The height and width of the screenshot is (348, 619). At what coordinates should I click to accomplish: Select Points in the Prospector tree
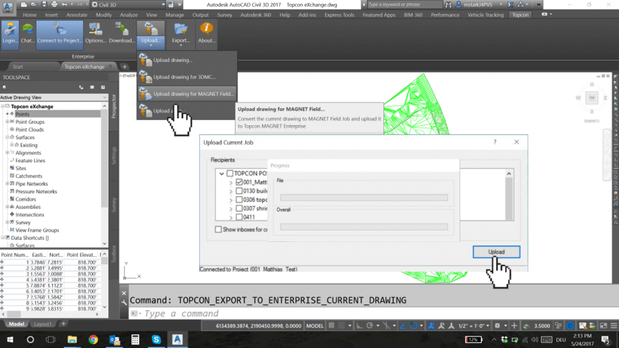click(x=22, y=114)
